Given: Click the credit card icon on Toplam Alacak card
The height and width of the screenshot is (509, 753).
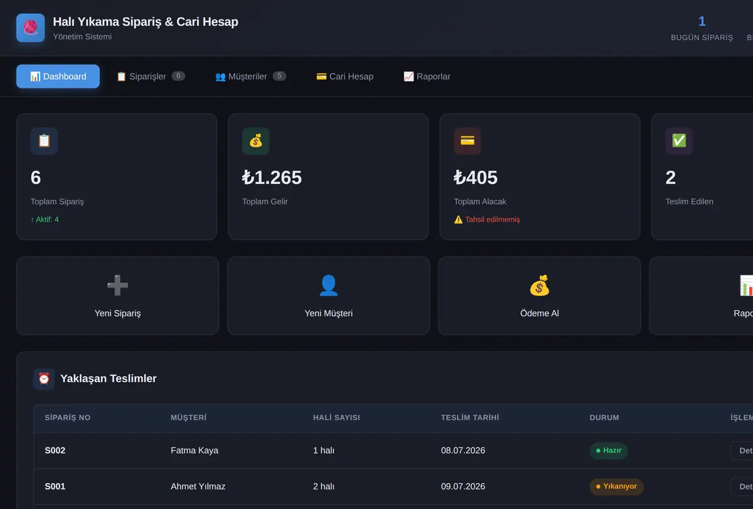Looking at the screenshot, I should tap(467, 141).
